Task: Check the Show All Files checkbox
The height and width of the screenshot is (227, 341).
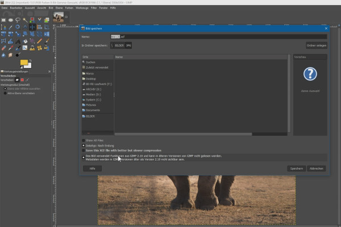Action: click(x=84, y=141)
